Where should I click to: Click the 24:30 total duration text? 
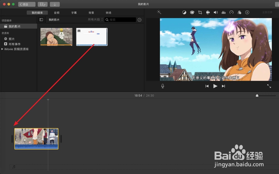point(150,95)
